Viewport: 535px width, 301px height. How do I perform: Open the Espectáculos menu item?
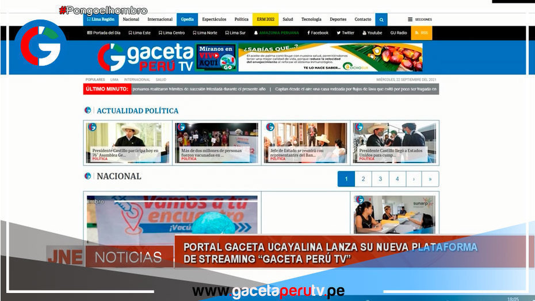tap(214, 20)
